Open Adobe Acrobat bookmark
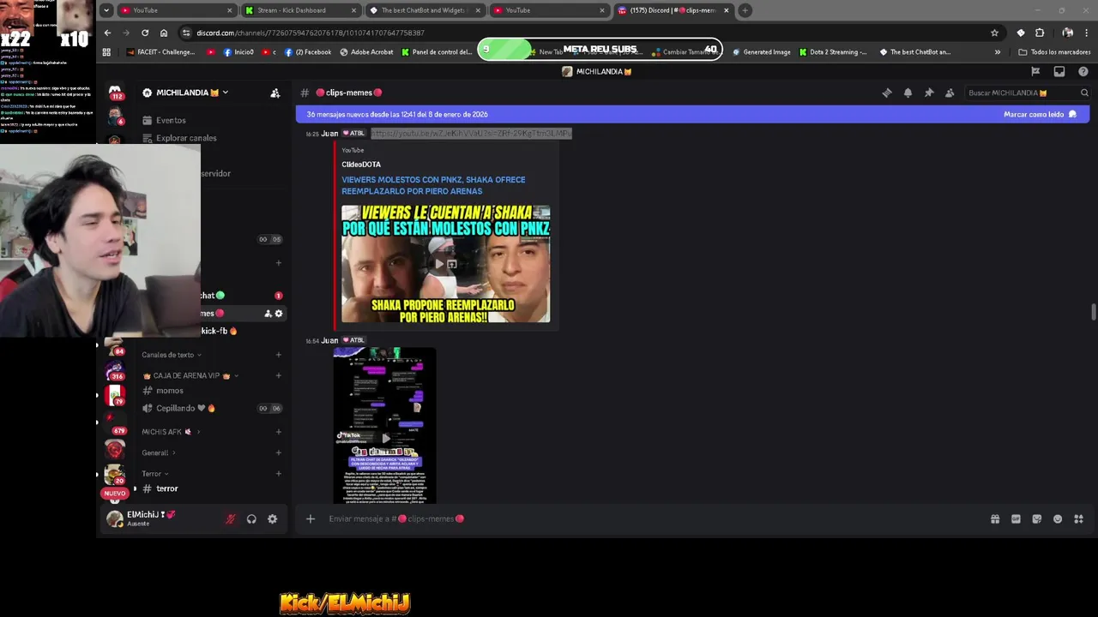 [366, 51]
